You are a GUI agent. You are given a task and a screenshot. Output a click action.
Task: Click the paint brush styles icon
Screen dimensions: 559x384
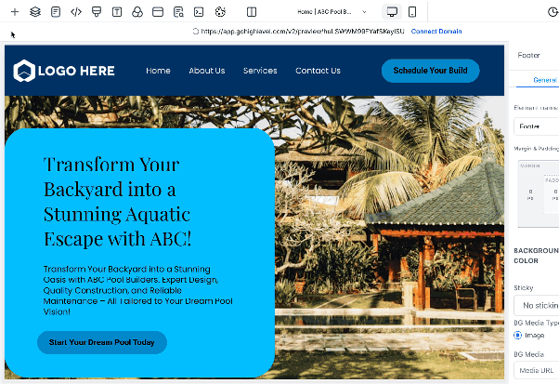(x=97, y=12)
